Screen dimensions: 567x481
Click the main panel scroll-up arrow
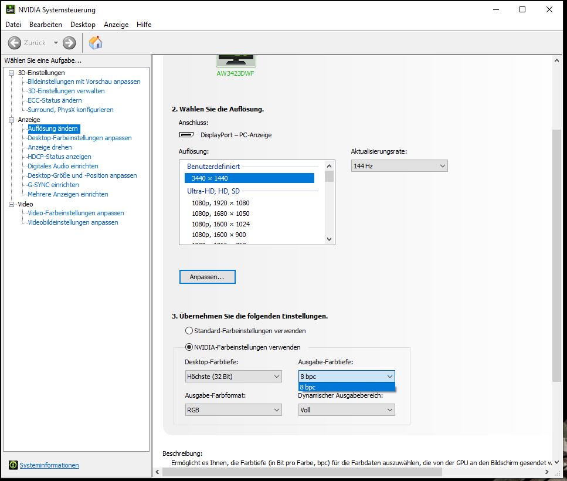(556, 60)
